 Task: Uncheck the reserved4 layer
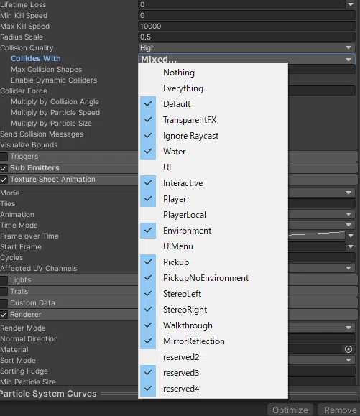pyautogui.click(x=213, y=389)
